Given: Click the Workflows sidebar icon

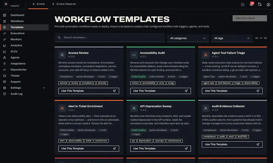Looking at the screenshot, I should tap(4, 21).
